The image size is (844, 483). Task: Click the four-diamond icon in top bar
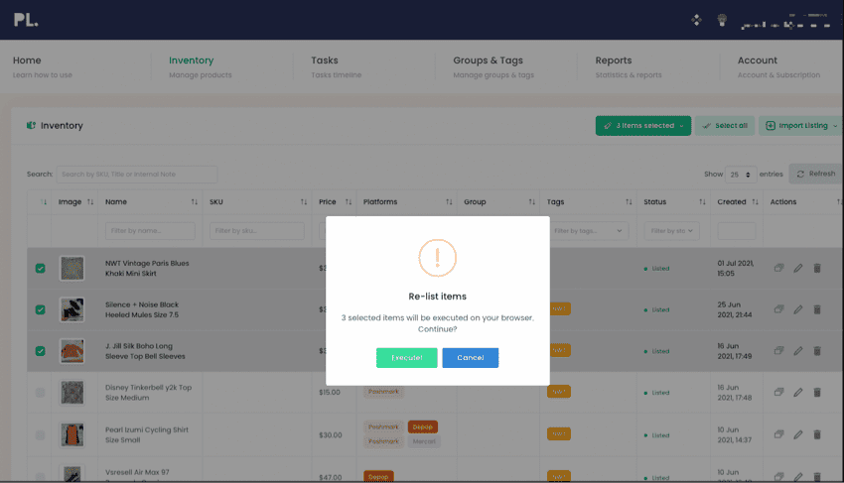coord(696,20)
